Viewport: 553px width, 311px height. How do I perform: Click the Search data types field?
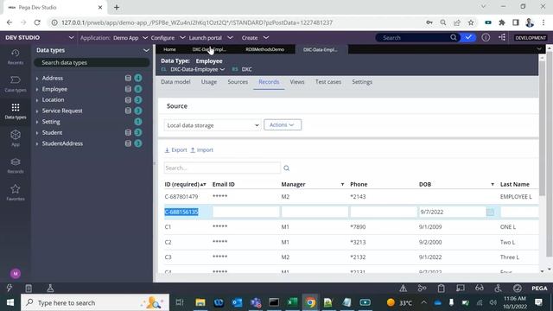point(92,62)
